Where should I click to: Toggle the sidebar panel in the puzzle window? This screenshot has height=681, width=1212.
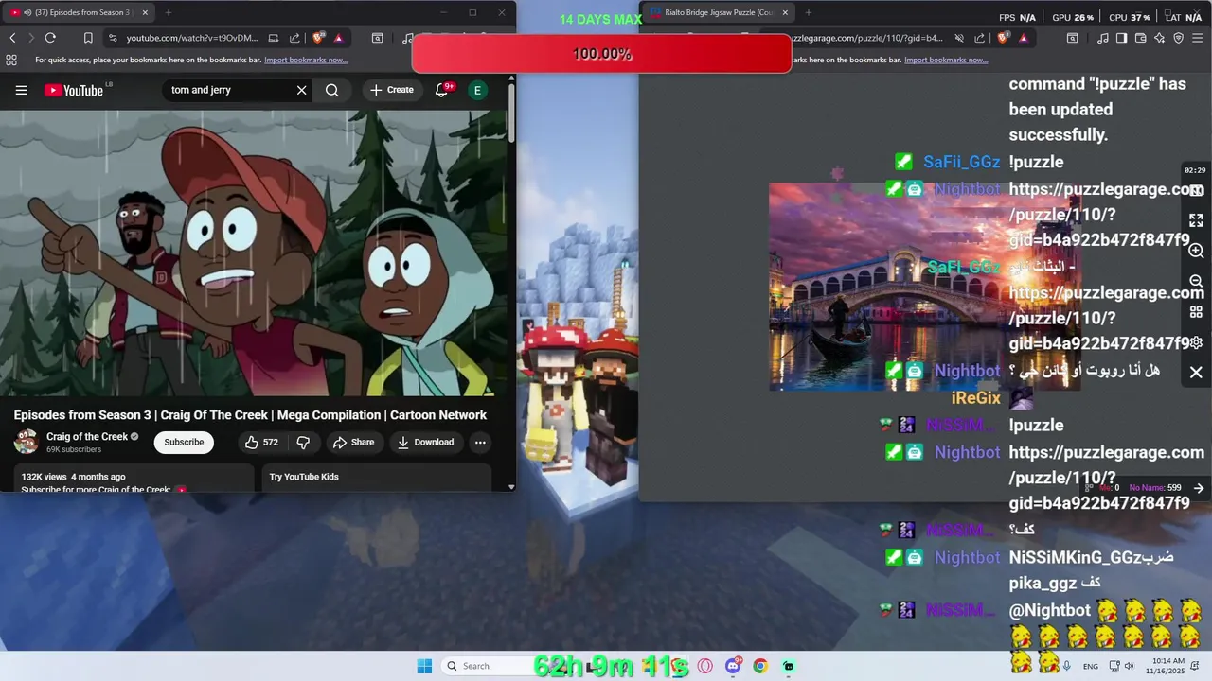pyautogui.click(x=1121, y=38)
